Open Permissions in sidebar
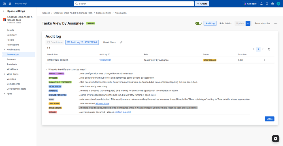283x146 pixels. tap(13, 45)
